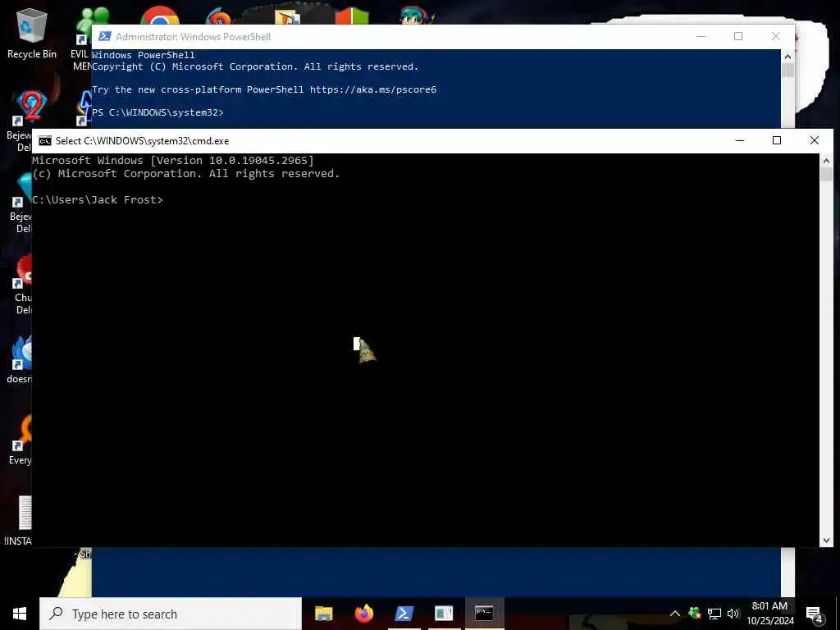Click the green tray icon with red X

click(695, 613)
